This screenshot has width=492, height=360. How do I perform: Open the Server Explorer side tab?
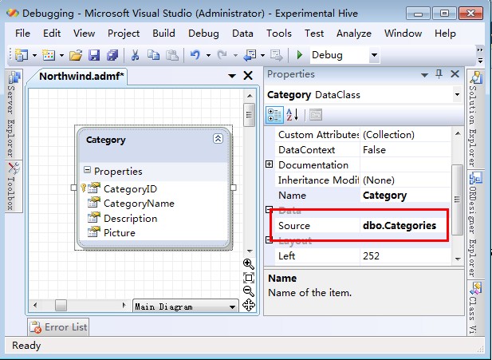pos(13,115)
